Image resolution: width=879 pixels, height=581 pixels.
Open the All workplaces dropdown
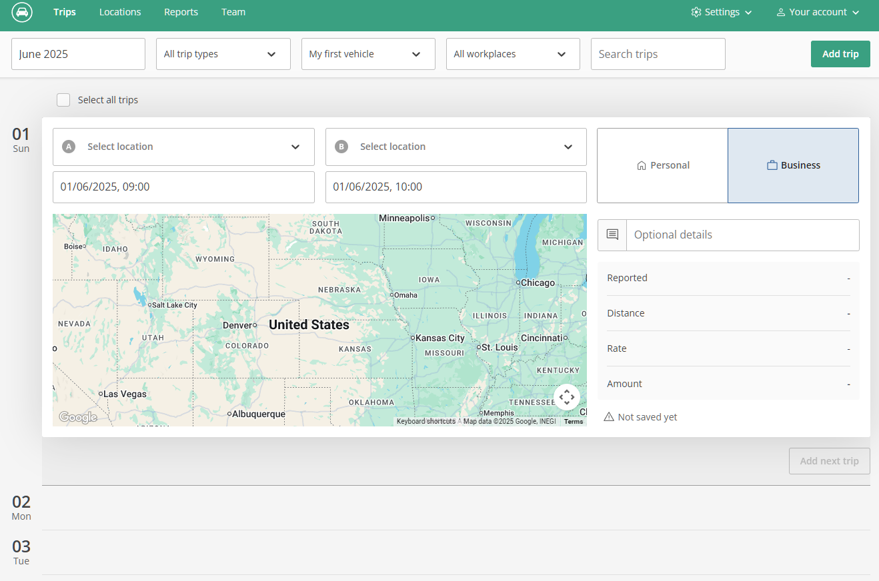513,54
